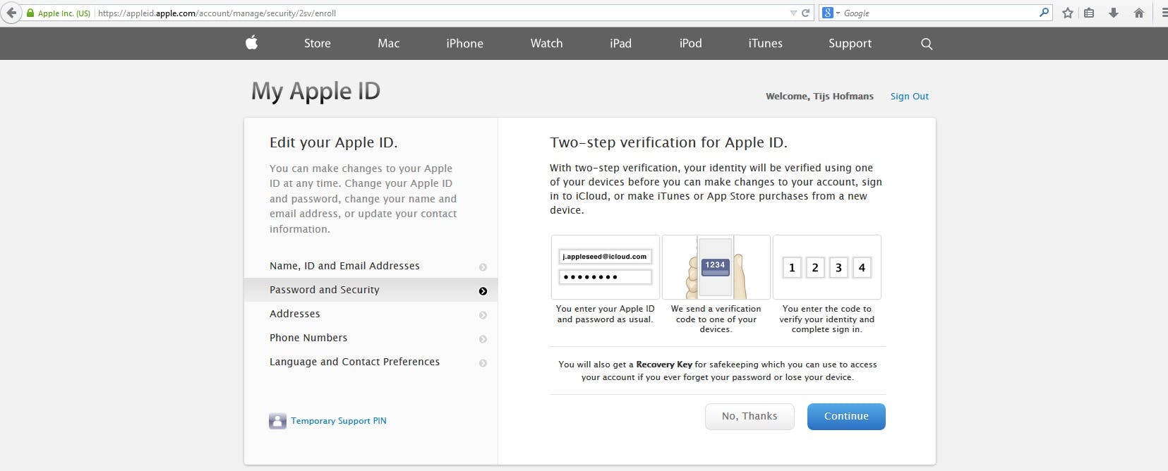Open the Phone Numbers section arrow
The image size is (1168, 471).
click(483, 339)
